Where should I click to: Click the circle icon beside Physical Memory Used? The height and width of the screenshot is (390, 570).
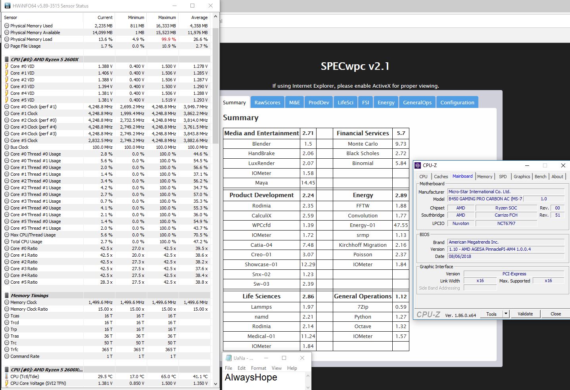(7, 26)
